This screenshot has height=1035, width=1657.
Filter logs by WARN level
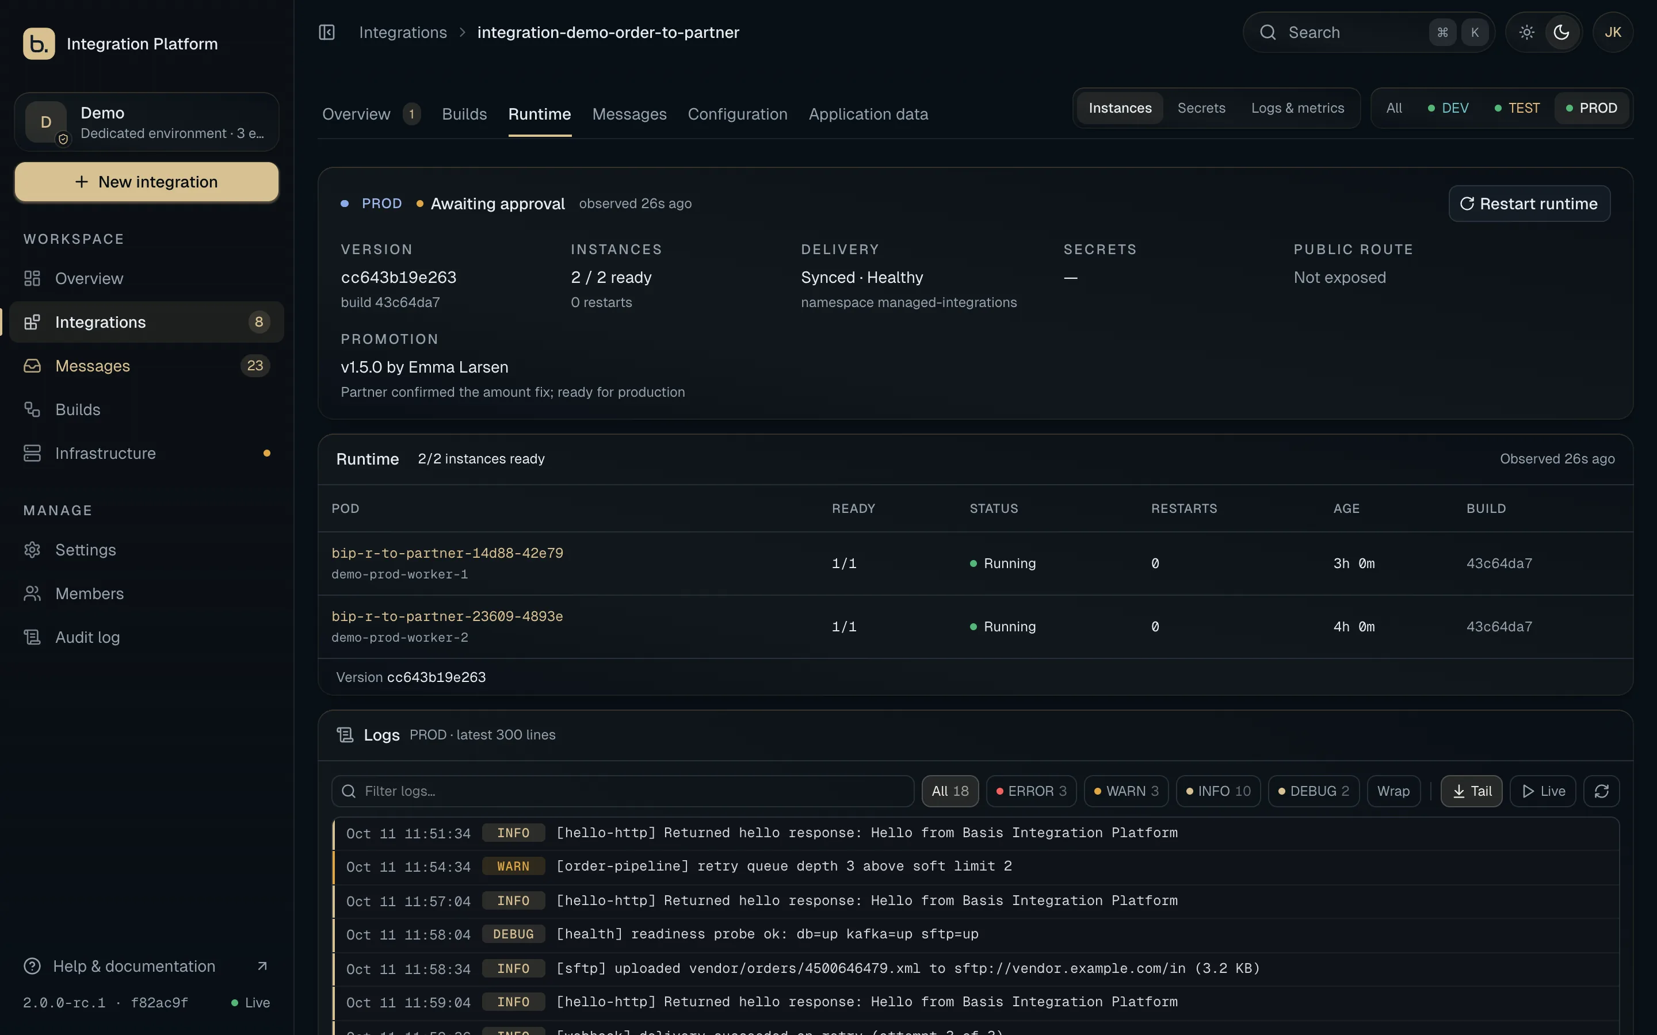pyautogui.click(x=1127, y=791)
